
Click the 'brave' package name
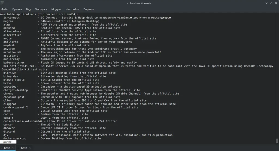pos(7,83)
